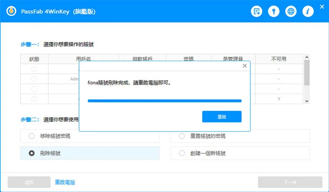This screenshot has height=192, width=329.
Task: Select 刪除帳號 radio option
Action: click(32, 153)
